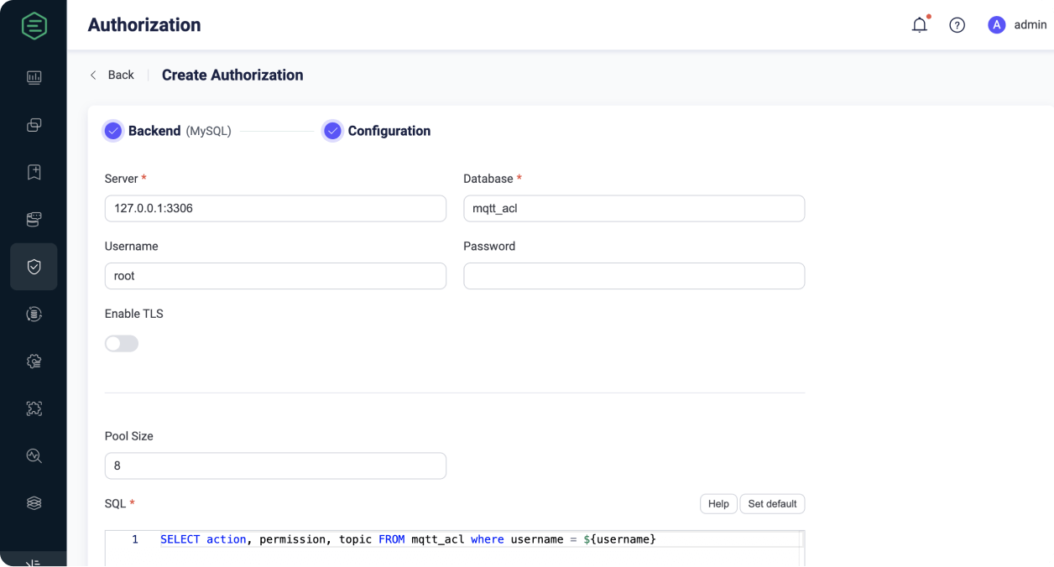Open the admin user menu

tap(1017, 25)
